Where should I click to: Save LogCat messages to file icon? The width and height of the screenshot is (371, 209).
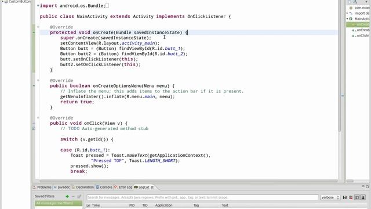(x=345, y=197)
